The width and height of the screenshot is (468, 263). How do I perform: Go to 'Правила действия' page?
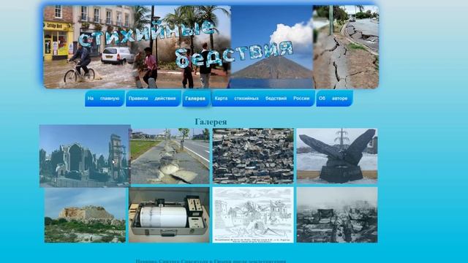[154, 98]
